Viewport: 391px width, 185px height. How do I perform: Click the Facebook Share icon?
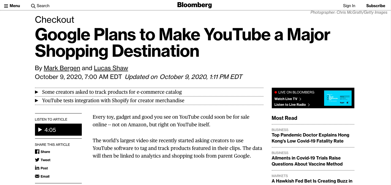click(x=37, y=152)
